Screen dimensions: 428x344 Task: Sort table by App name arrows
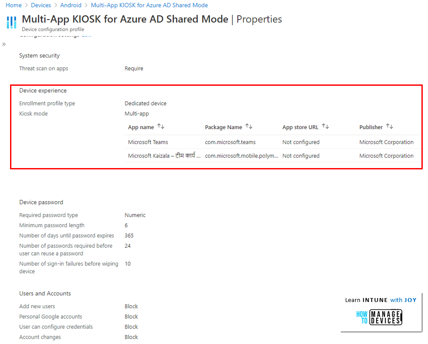pos(161,126)
